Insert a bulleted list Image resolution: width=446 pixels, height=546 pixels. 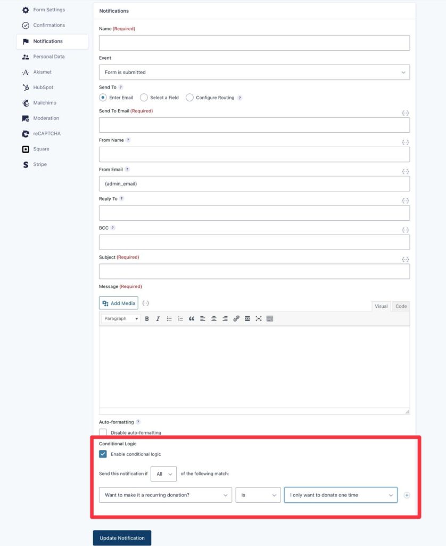(169, 319)
